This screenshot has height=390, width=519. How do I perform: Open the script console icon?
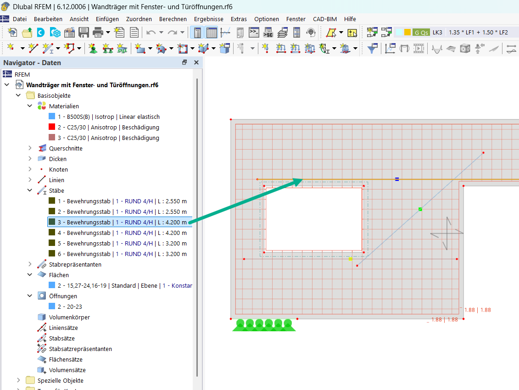(254, 33)
